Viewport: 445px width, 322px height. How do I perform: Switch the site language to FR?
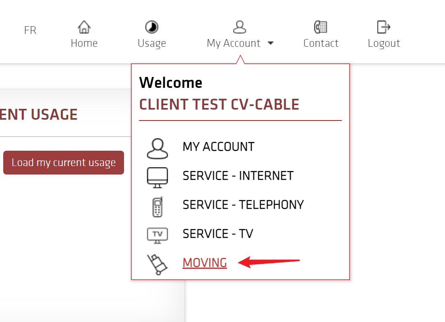[30, 30]
